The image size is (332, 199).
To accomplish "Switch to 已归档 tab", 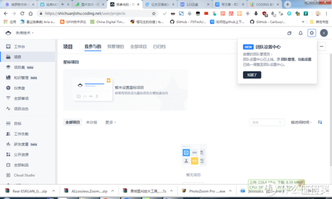I will tap(159, 46).
